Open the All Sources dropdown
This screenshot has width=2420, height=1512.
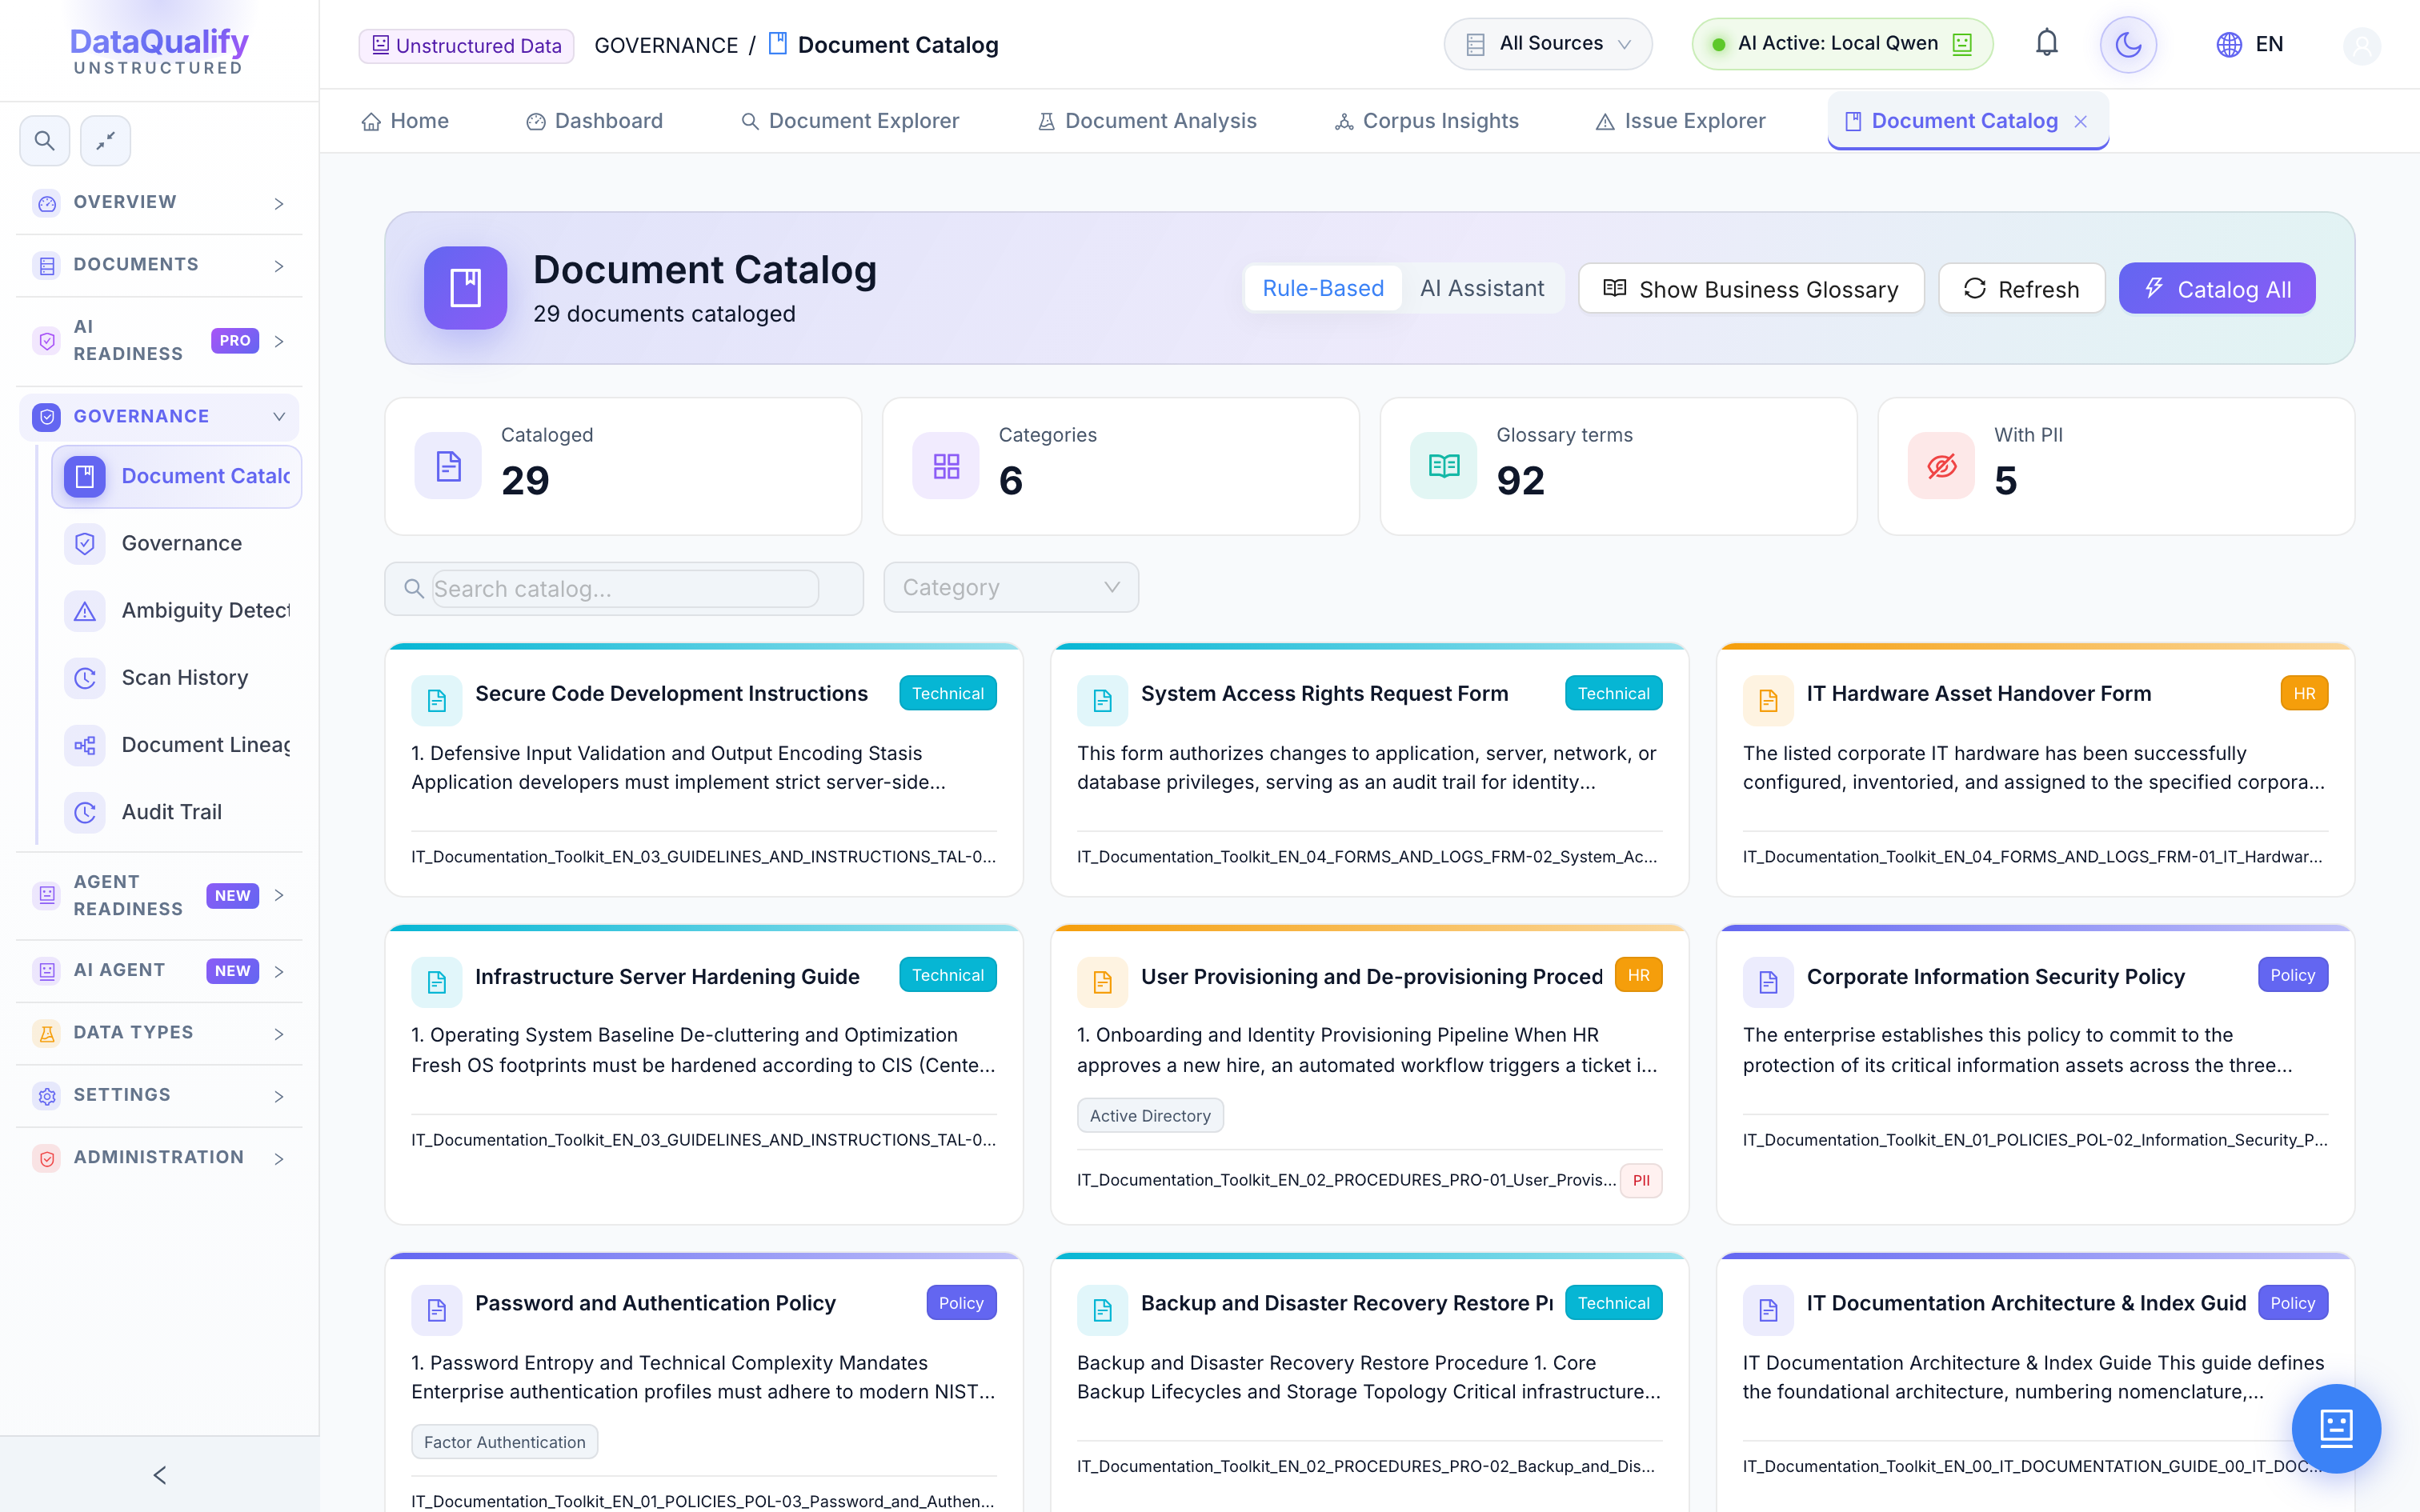(x=1546, y=44)
